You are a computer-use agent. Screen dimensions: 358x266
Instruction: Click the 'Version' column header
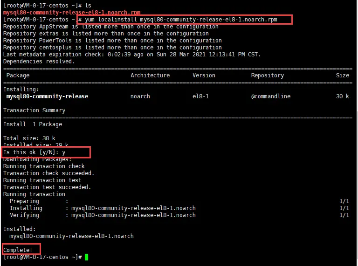[x=204, y=75]
